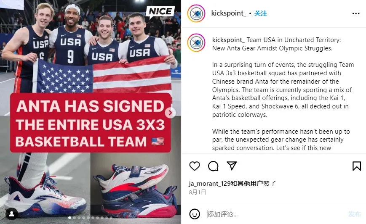Image resolution: width=366 pixels, height=224 pixels.
Task: Open the 8月1日 post date link
Action: point(198,192)
